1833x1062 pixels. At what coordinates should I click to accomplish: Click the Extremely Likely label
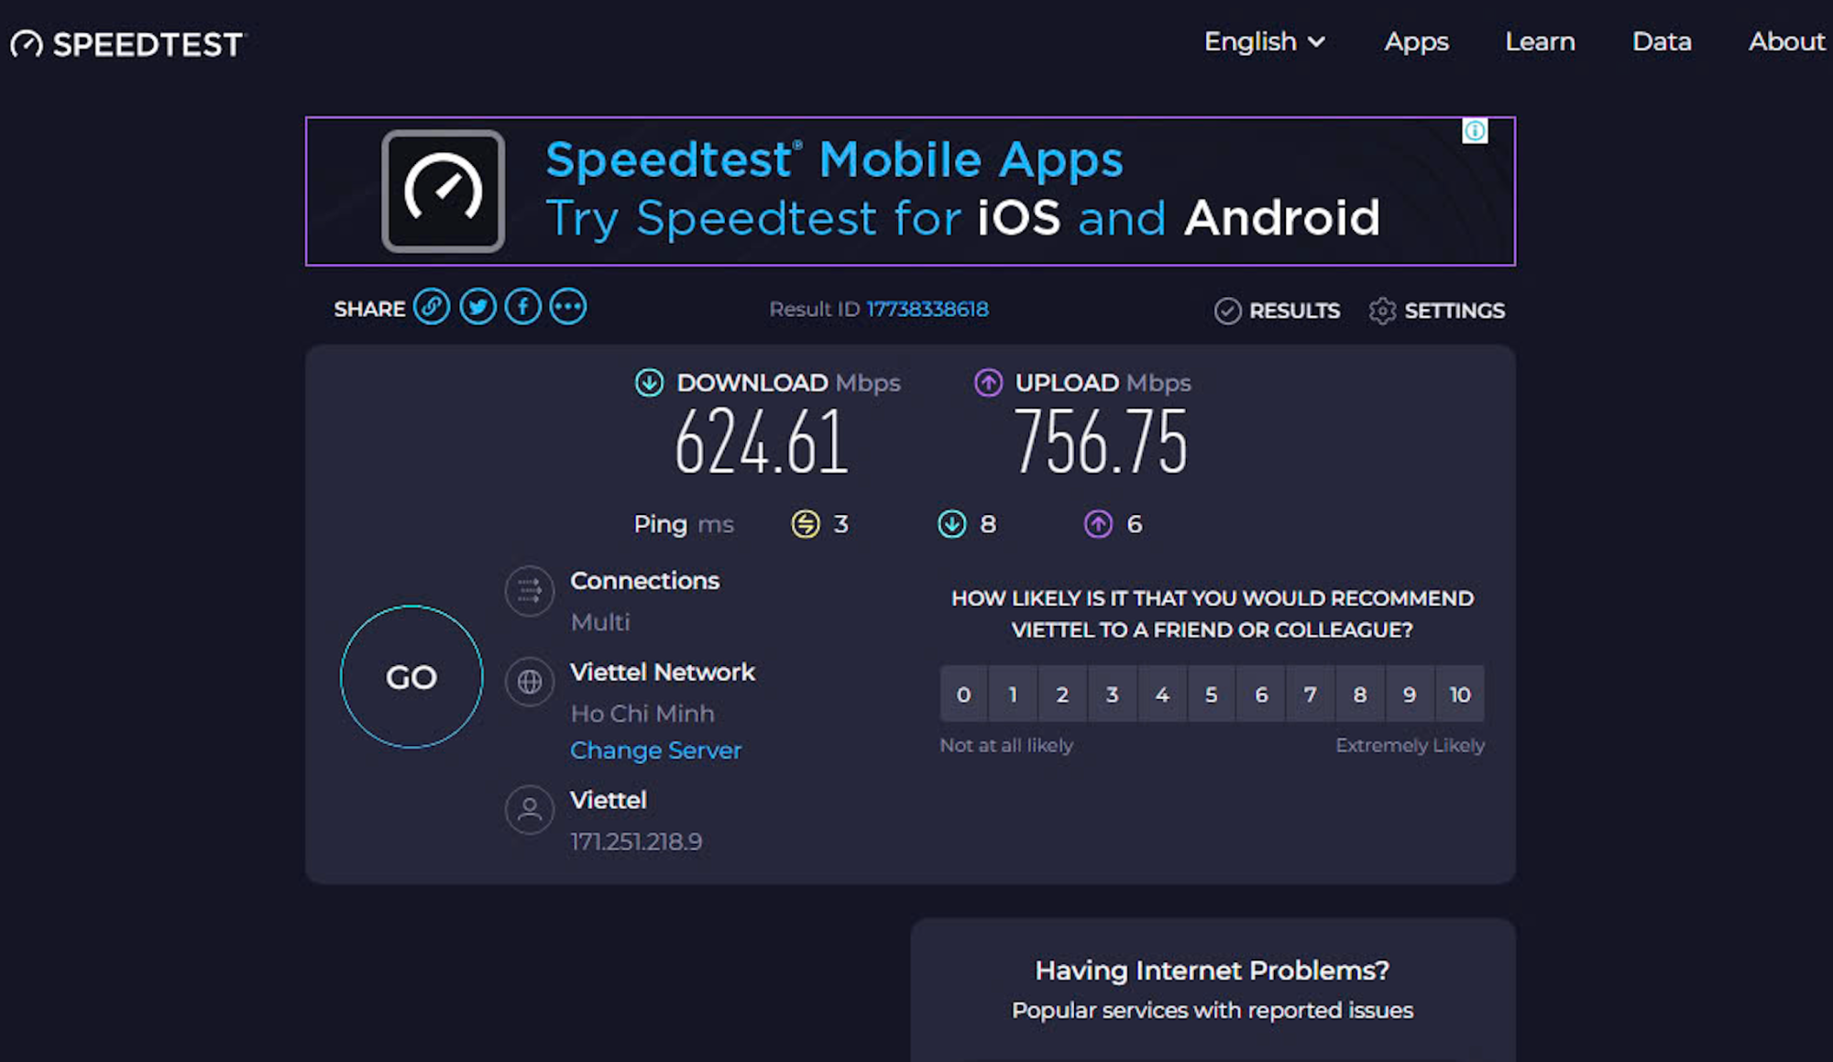1410,746
